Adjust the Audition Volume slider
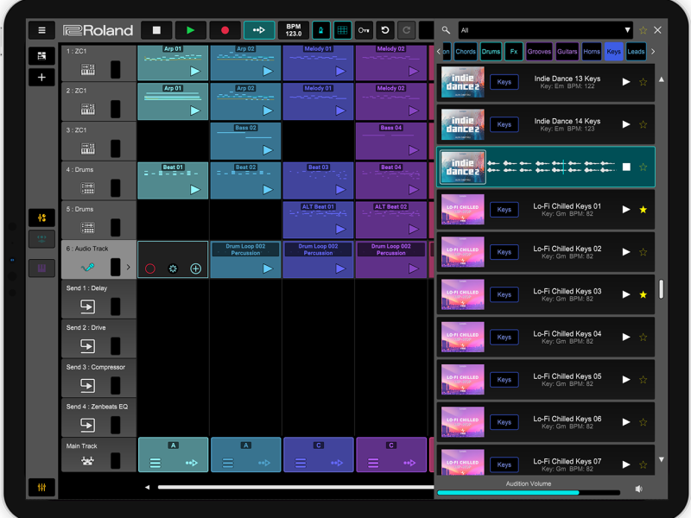Viewport: 691px width, 518px height. 529,493
